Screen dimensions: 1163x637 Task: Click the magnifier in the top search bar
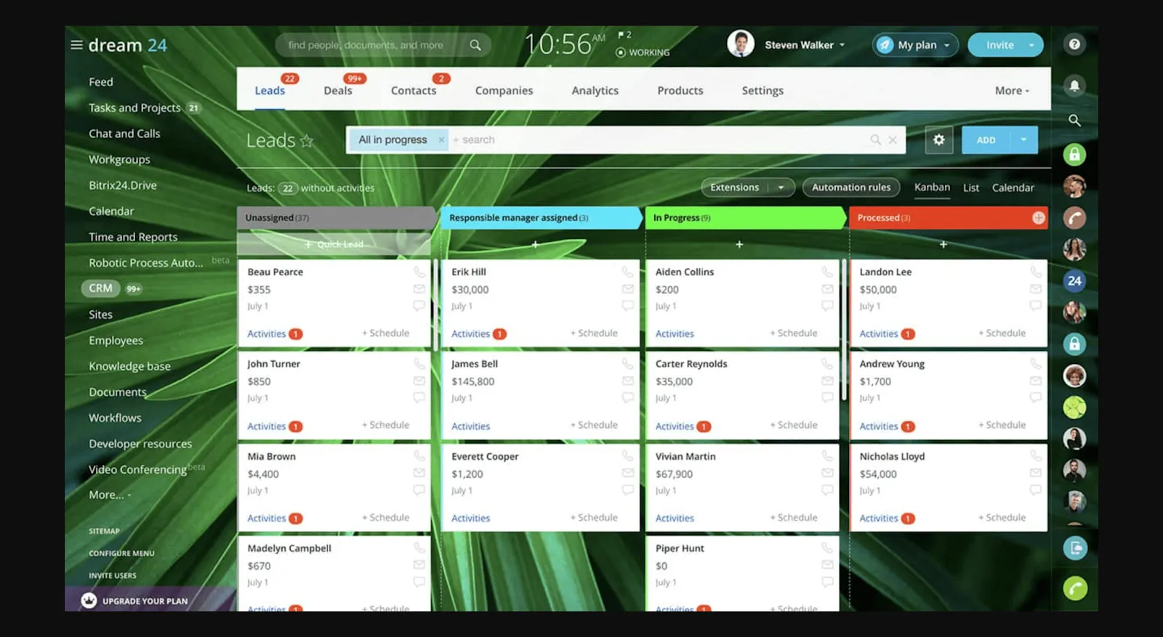point(475,45)
